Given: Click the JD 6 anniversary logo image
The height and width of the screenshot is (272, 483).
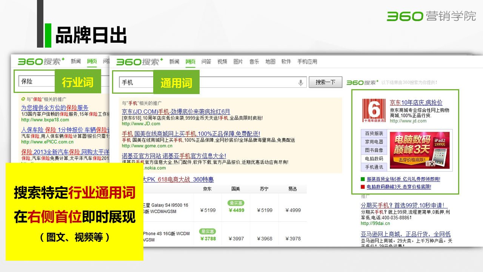Looking at the screenshot, I should pos(374,111).
